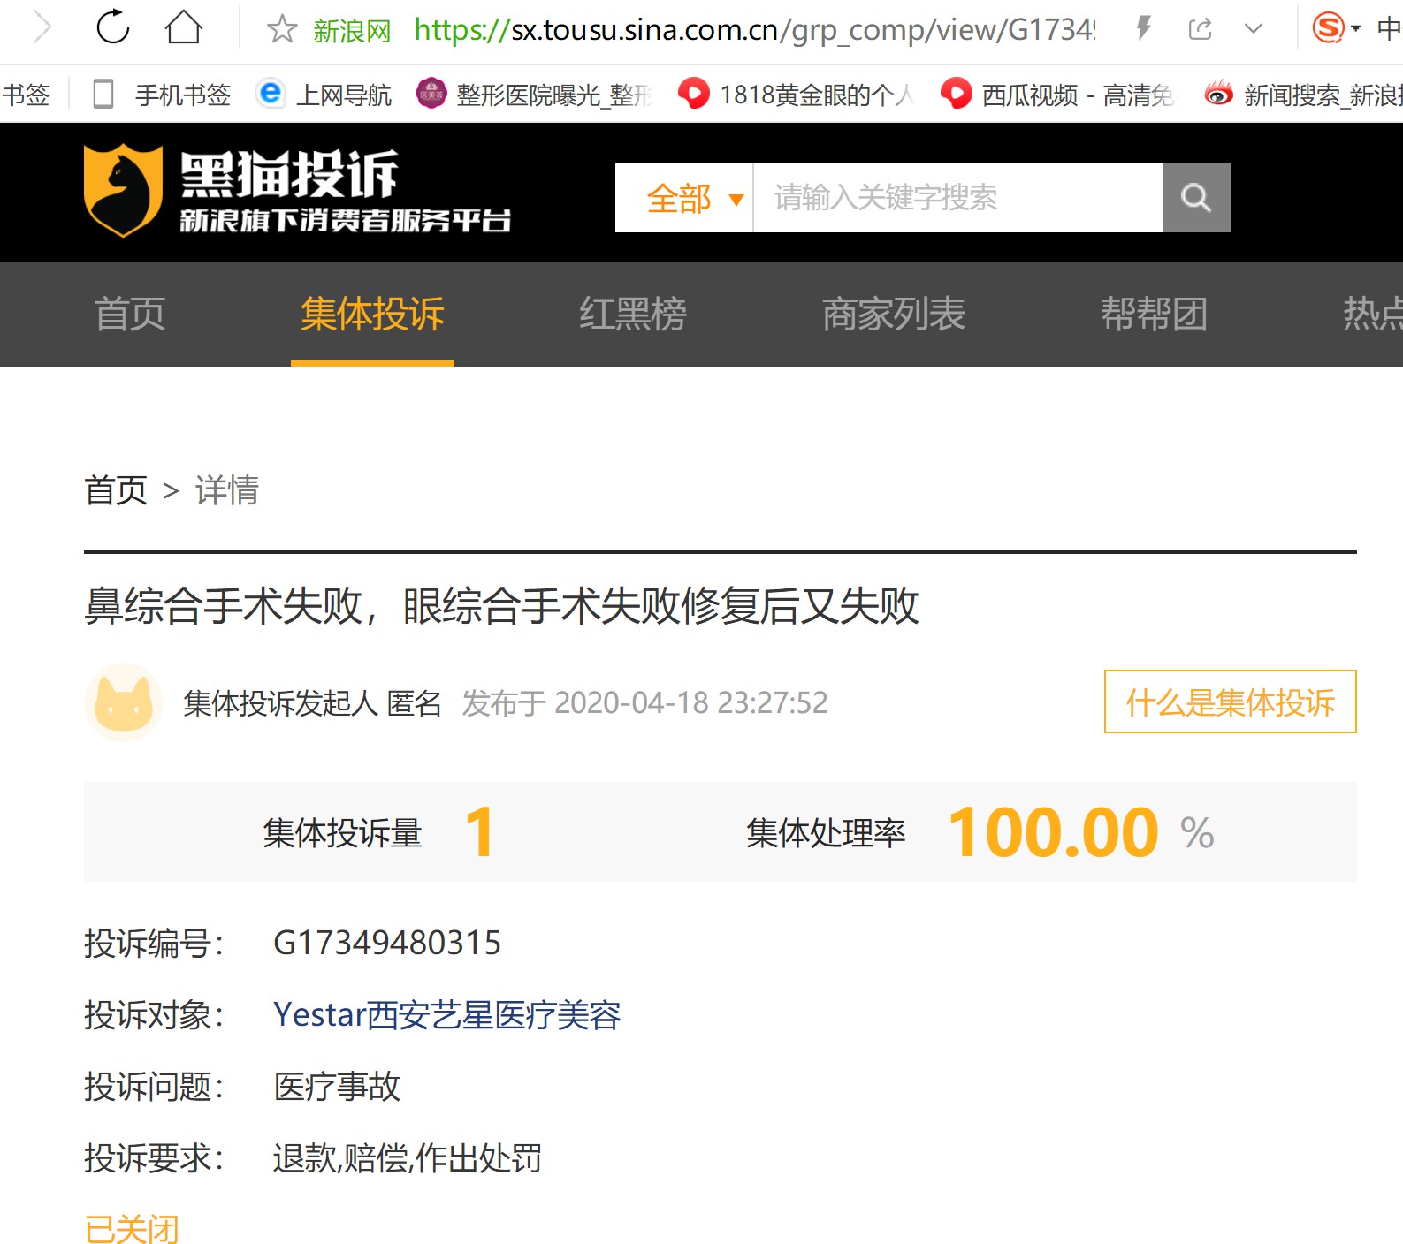
Task: Open the 新闻搜索 Weibo bookmark
Action: coord(1323,95)
